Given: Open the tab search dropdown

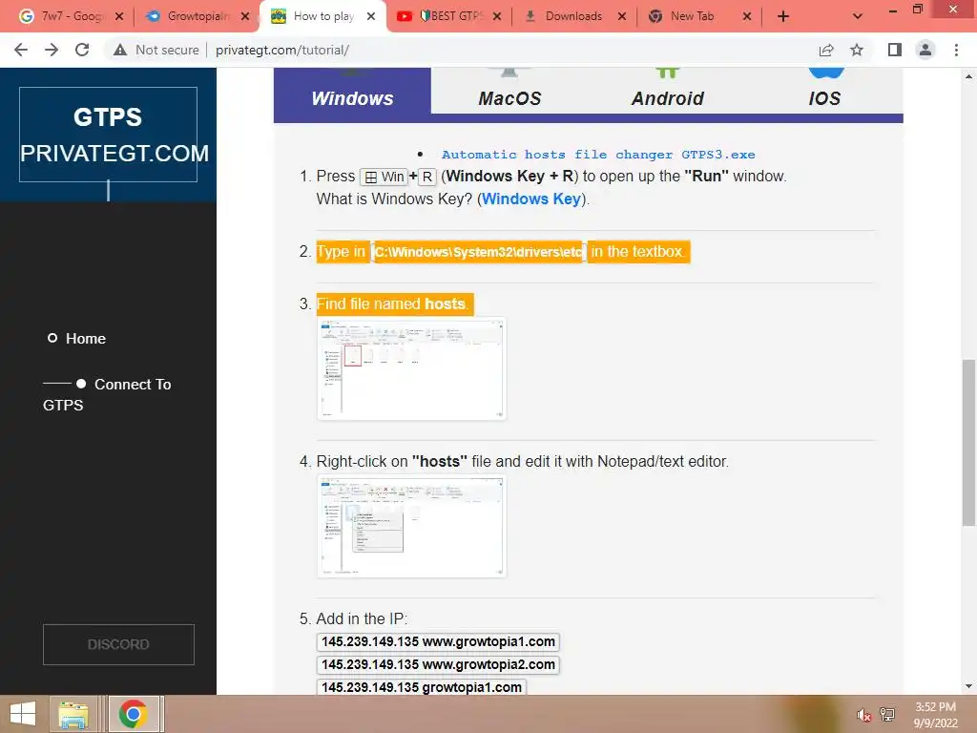Looking at the screenshot, I should 858,16.
